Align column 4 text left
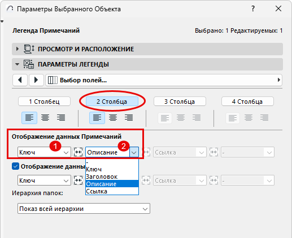This screenshot has width=292, height=238. (233, 118)
